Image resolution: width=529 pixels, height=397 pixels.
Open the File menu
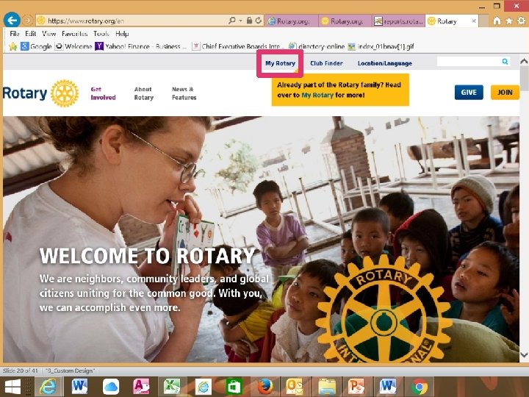tap(15, 33)
